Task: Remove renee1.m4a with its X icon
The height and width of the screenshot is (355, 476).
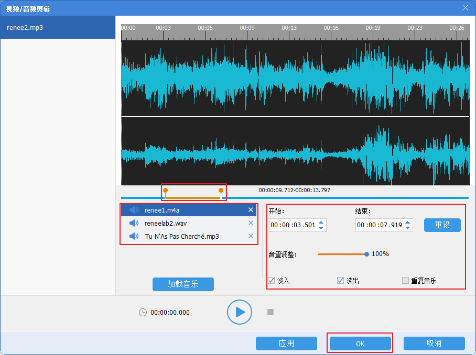Action: coord(251,210)
